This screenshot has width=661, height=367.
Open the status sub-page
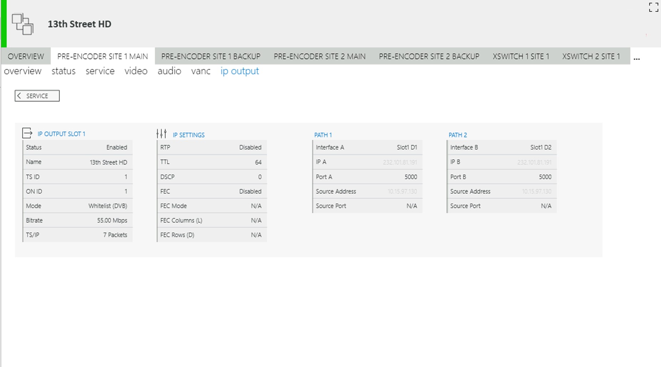(x=63, y=71)
